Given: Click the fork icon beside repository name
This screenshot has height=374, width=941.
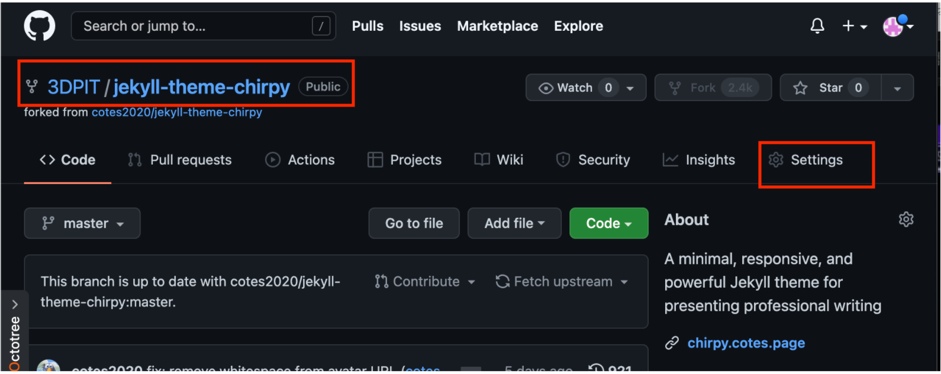Looking at the screenshot, I should (32, 87).
